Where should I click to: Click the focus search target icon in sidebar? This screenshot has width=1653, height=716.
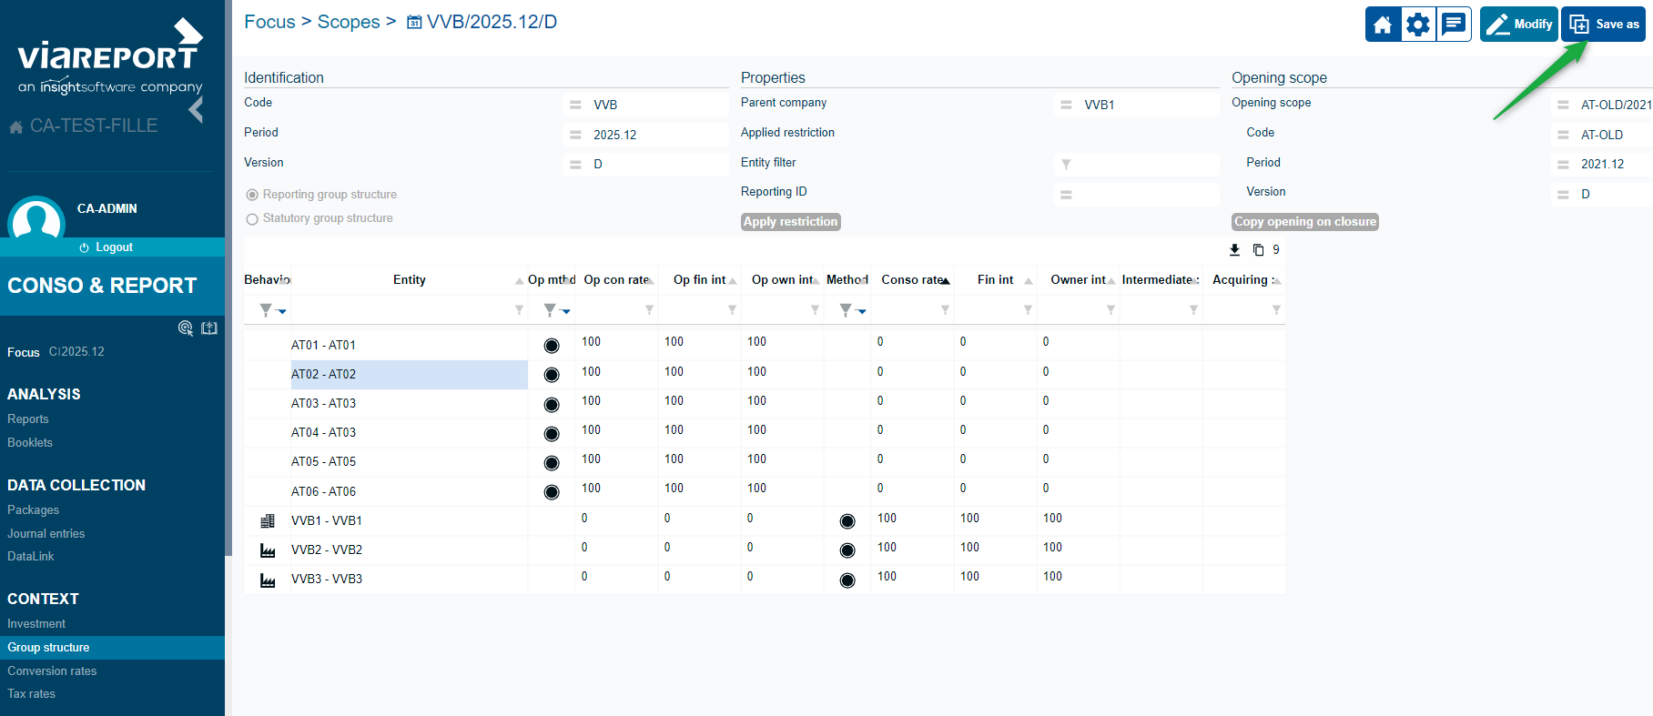[186, 328]
